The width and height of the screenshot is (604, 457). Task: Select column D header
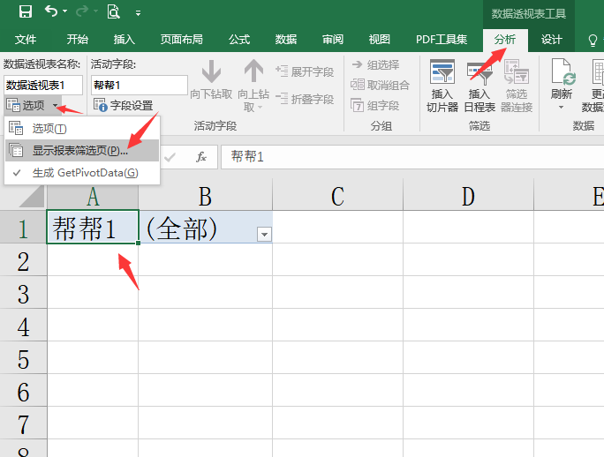tap(468, 197)
